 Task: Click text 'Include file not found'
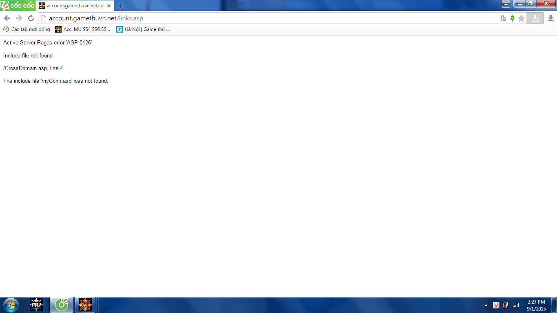point(28,55)
